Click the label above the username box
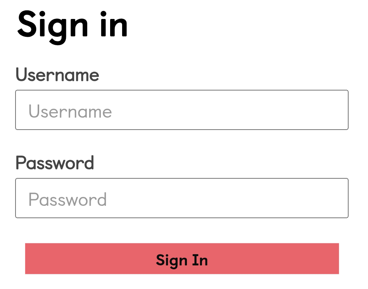Viewport: 368px width, 289px height. click(57, 75)
